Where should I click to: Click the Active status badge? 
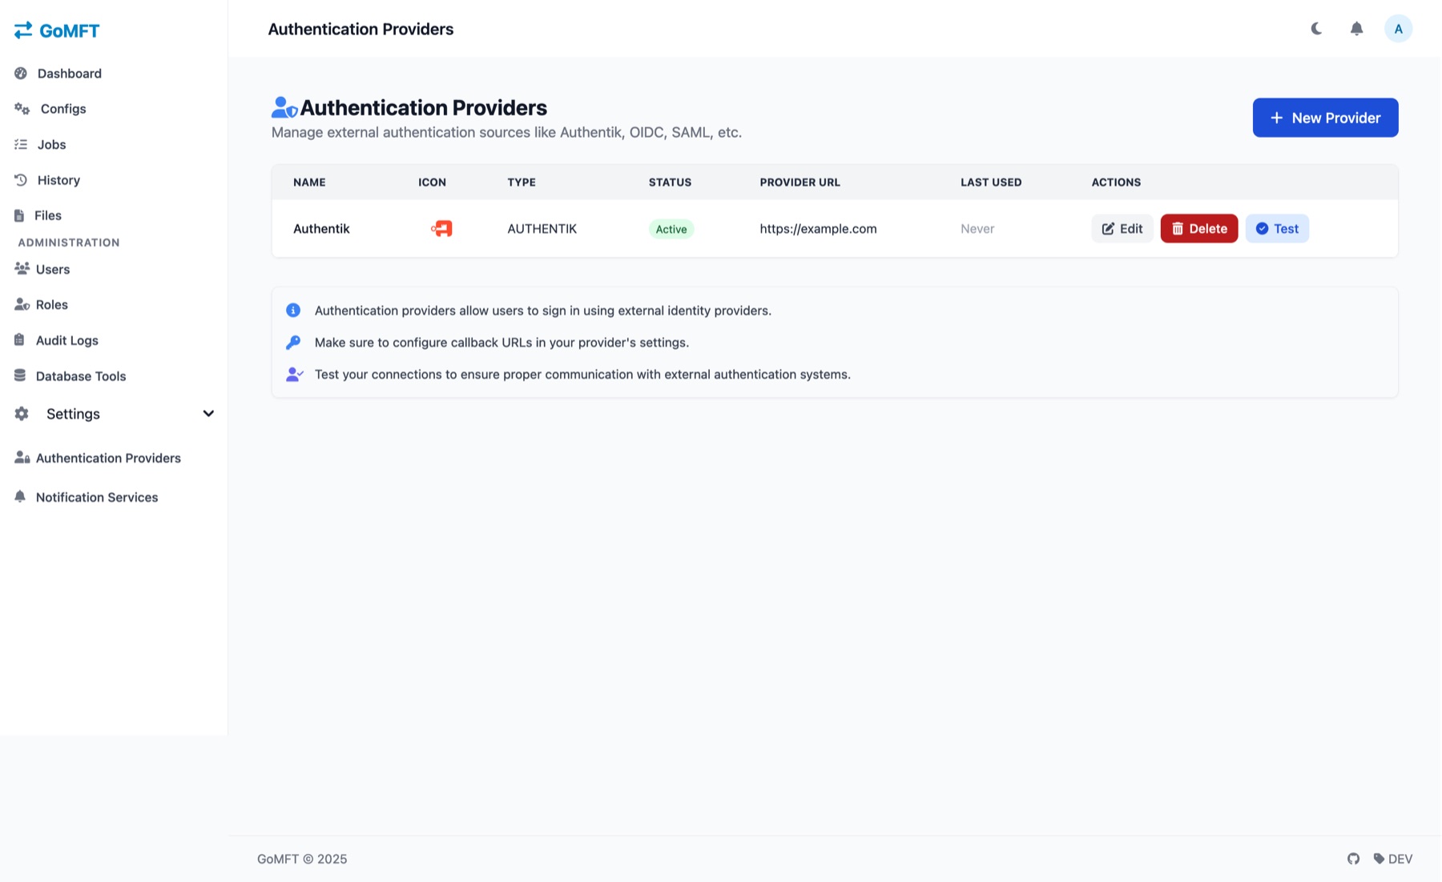pyautogui.click(x=671, y=229)
